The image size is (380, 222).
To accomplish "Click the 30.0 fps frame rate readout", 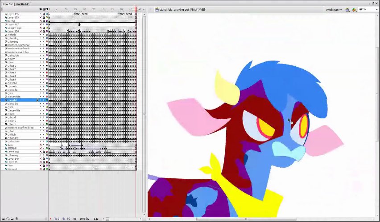I will (84, 219).
